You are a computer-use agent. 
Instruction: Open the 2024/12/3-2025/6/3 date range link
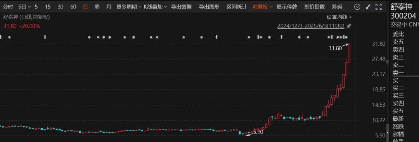(x=311, y=26)
